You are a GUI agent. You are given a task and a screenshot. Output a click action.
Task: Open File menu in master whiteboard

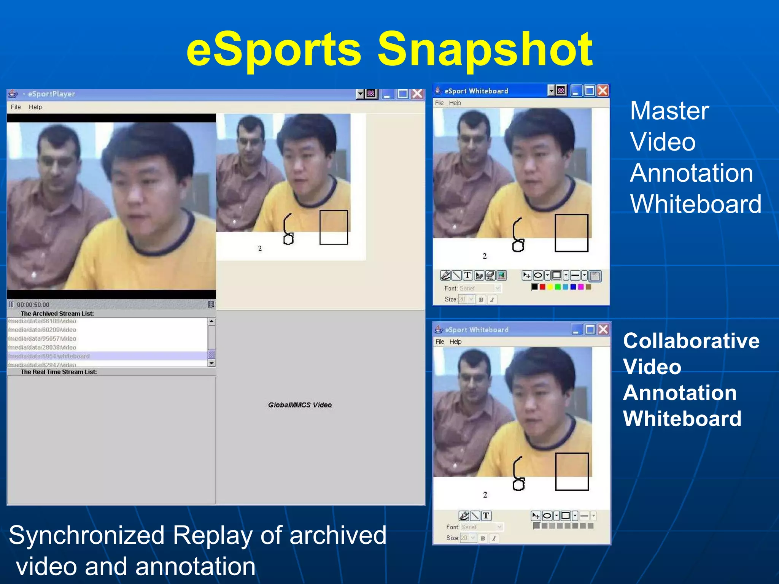point(439,103)
